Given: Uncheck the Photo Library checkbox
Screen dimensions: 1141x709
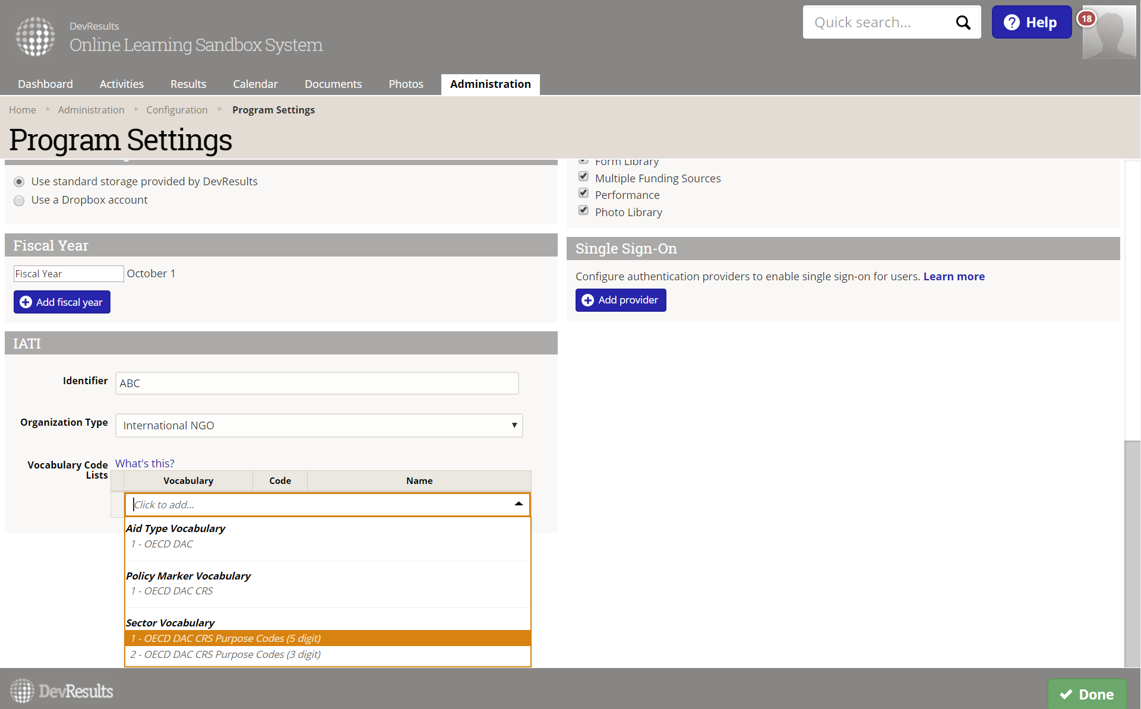Looking at the screenshot, I should 583,211.
